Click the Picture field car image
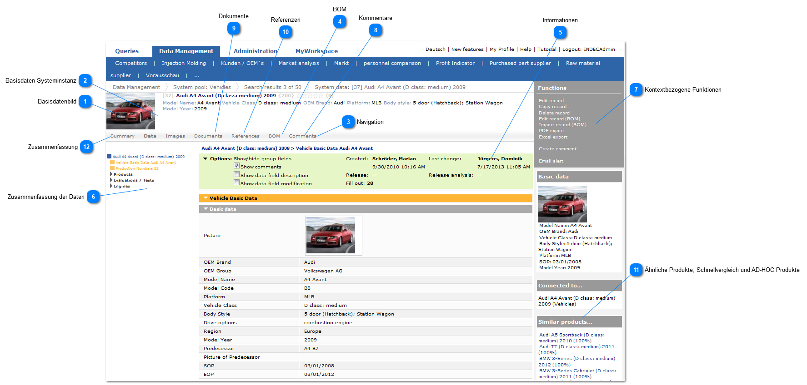This screenshot has height=385, width=807. 331,235
